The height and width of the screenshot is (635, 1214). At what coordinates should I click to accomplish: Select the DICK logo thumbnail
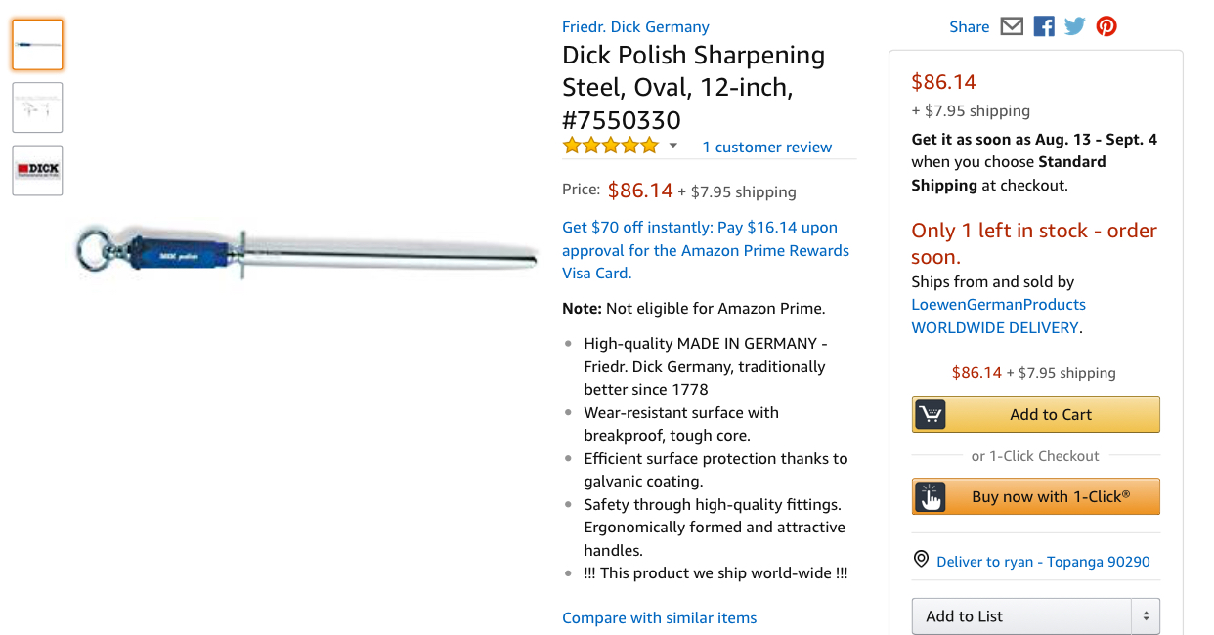point(38,170)
